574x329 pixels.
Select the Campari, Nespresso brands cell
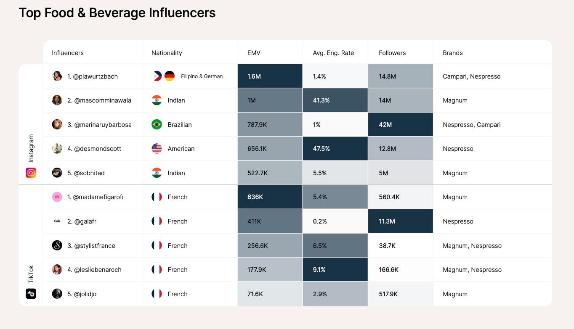pyautogui.click(x=471, y=76)
